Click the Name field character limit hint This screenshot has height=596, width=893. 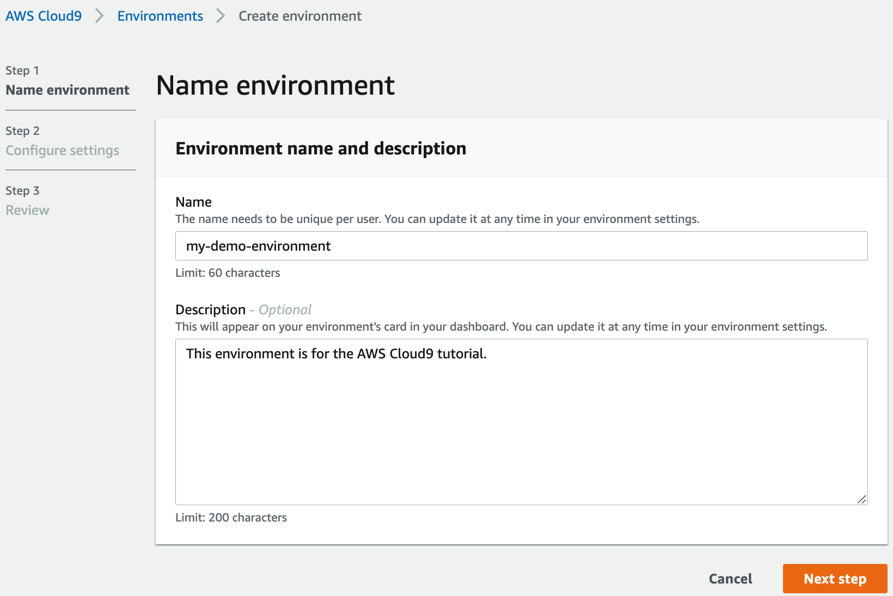[x=228, y=272]
